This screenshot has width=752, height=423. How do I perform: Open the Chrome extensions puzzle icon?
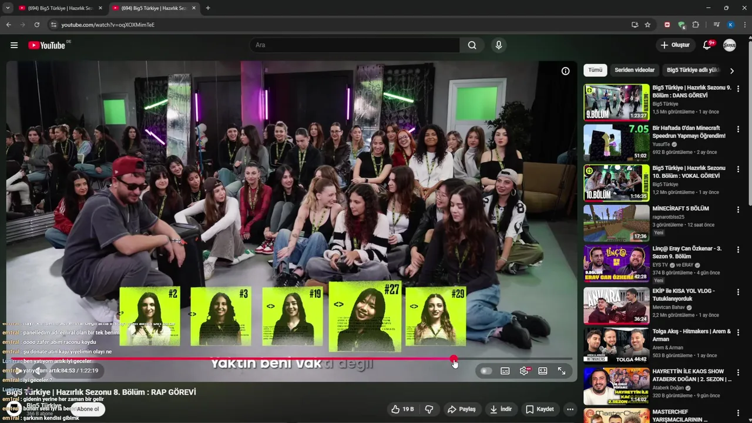(x=696, y=25)
